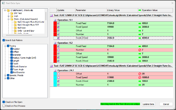Screen dimensions: 176x110
Task: Expand the Speeds / Feeds tree node
Action: (5, 76)
